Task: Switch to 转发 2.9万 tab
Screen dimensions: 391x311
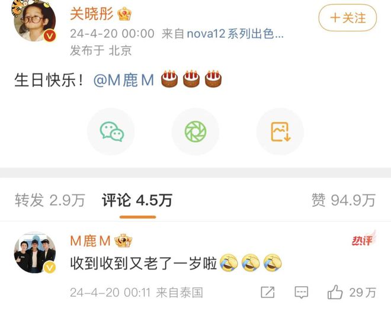Action: (x=50, y=200)
